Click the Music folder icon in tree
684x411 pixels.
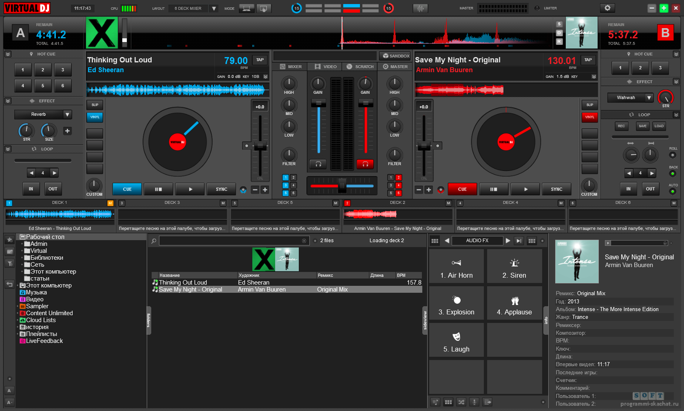tap(23, 292)
